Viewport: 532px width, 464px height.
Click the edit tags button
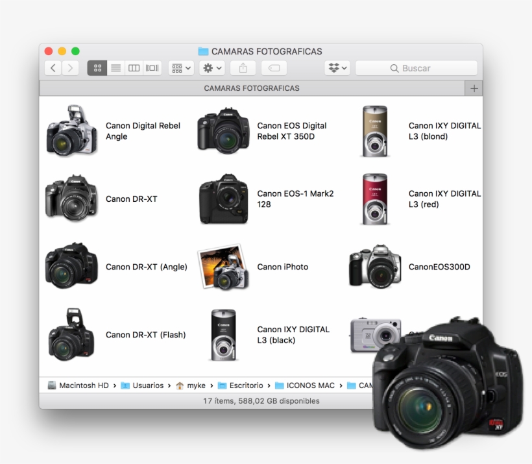(x=274, y=68)
